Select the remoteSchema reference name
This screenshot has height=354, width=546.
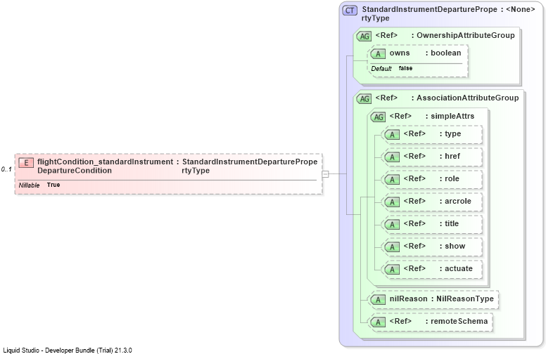(459, 321)
